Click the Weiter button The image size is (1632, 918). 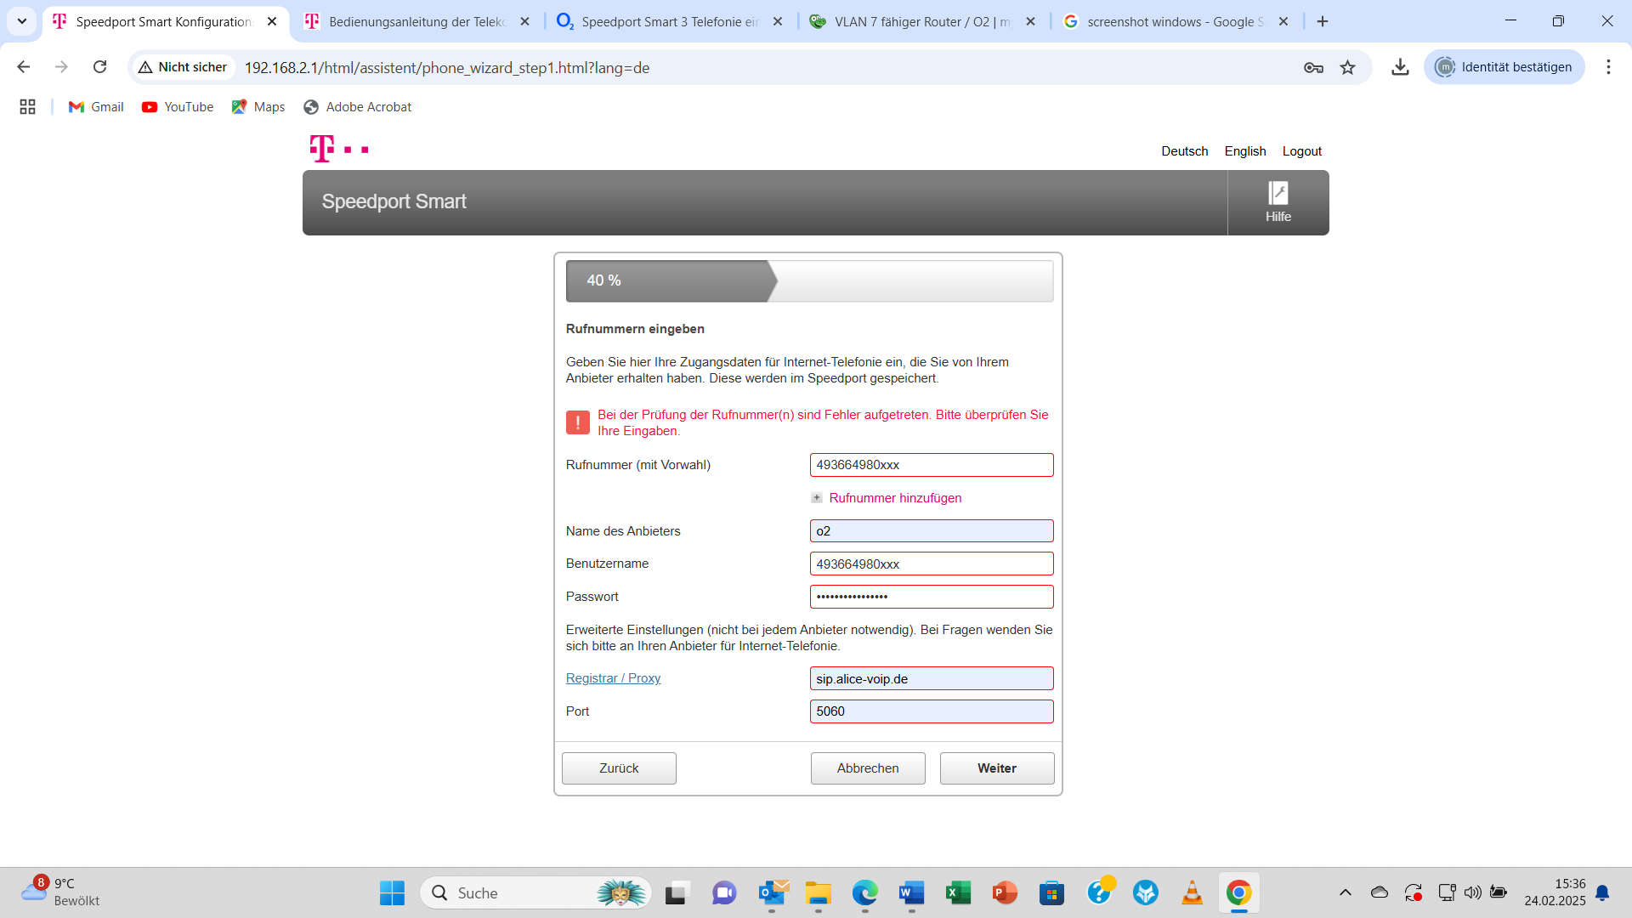[x=997, y=768]
